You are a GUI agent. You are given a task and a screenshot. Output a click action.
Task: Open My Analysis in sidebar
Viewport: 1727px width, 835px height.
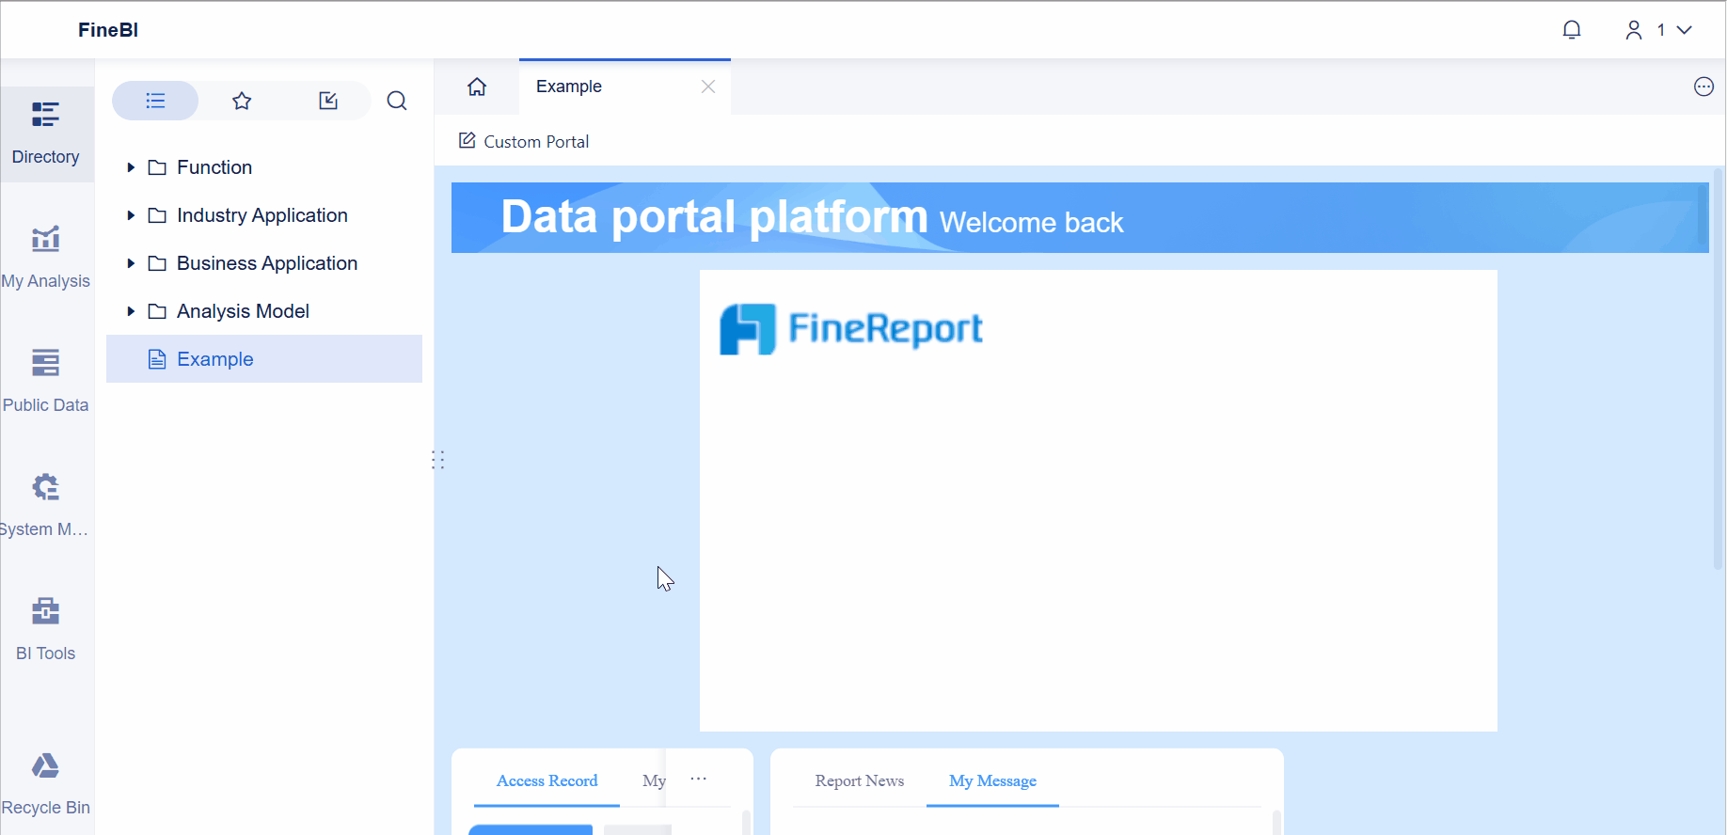click(x=46, y=258)
